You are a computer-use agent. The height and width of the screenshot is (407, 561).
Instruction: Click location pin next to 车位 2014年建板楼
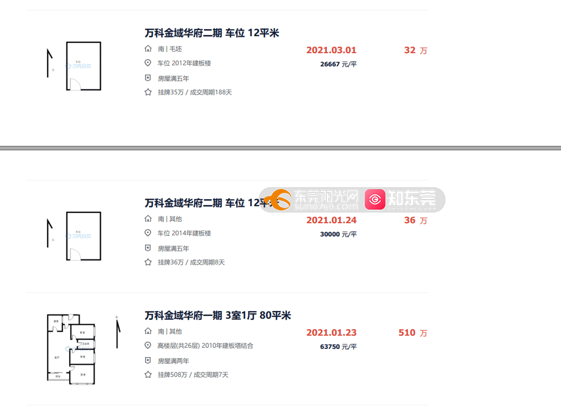tap(148, 233)
